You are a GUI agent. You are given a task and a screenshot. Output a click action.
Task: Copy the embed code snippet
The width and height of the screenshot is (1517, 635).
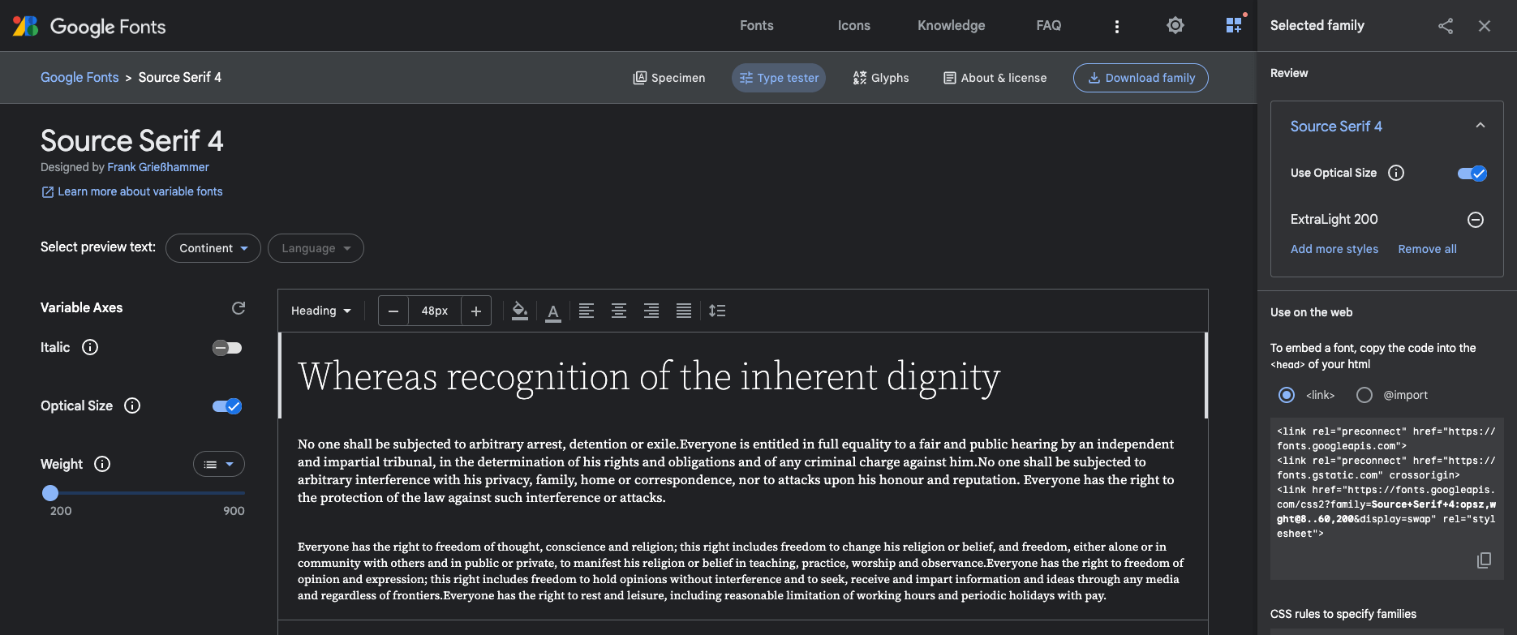point(1484,560)
